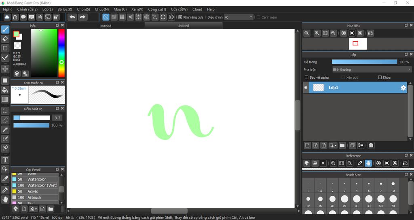Select the Eyedropper tool

(5, 190)
